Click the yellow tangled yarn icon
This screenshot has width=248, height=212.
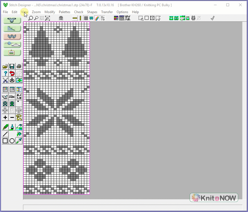19,117
